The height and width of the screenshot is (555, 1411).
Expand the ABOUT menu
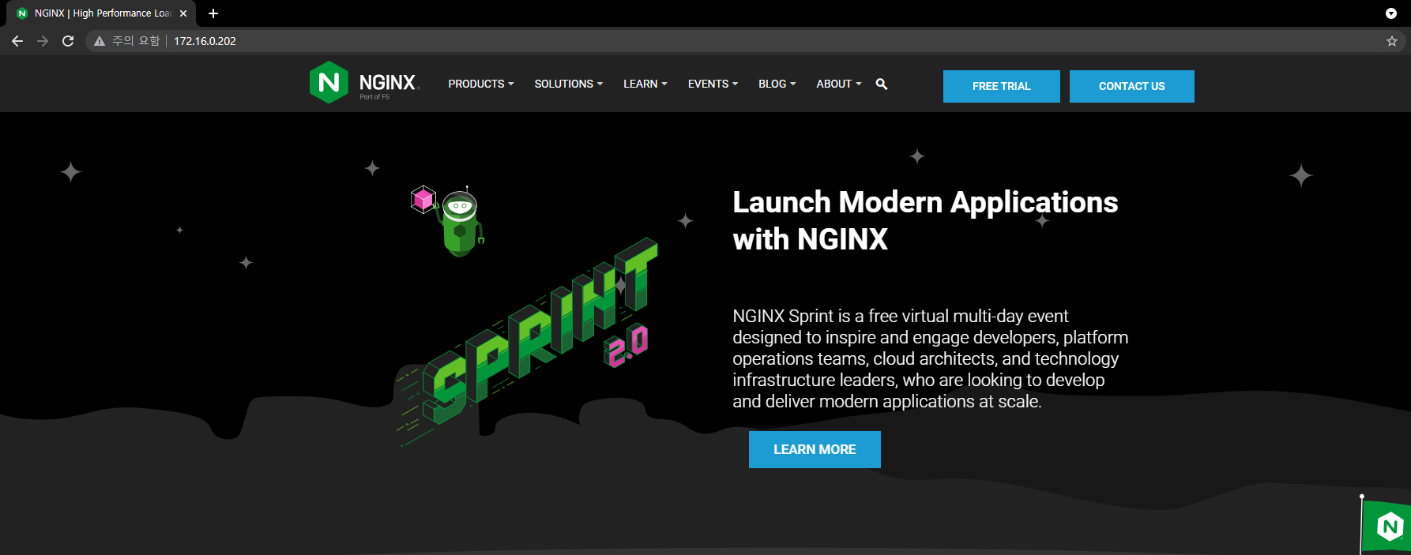839,84
